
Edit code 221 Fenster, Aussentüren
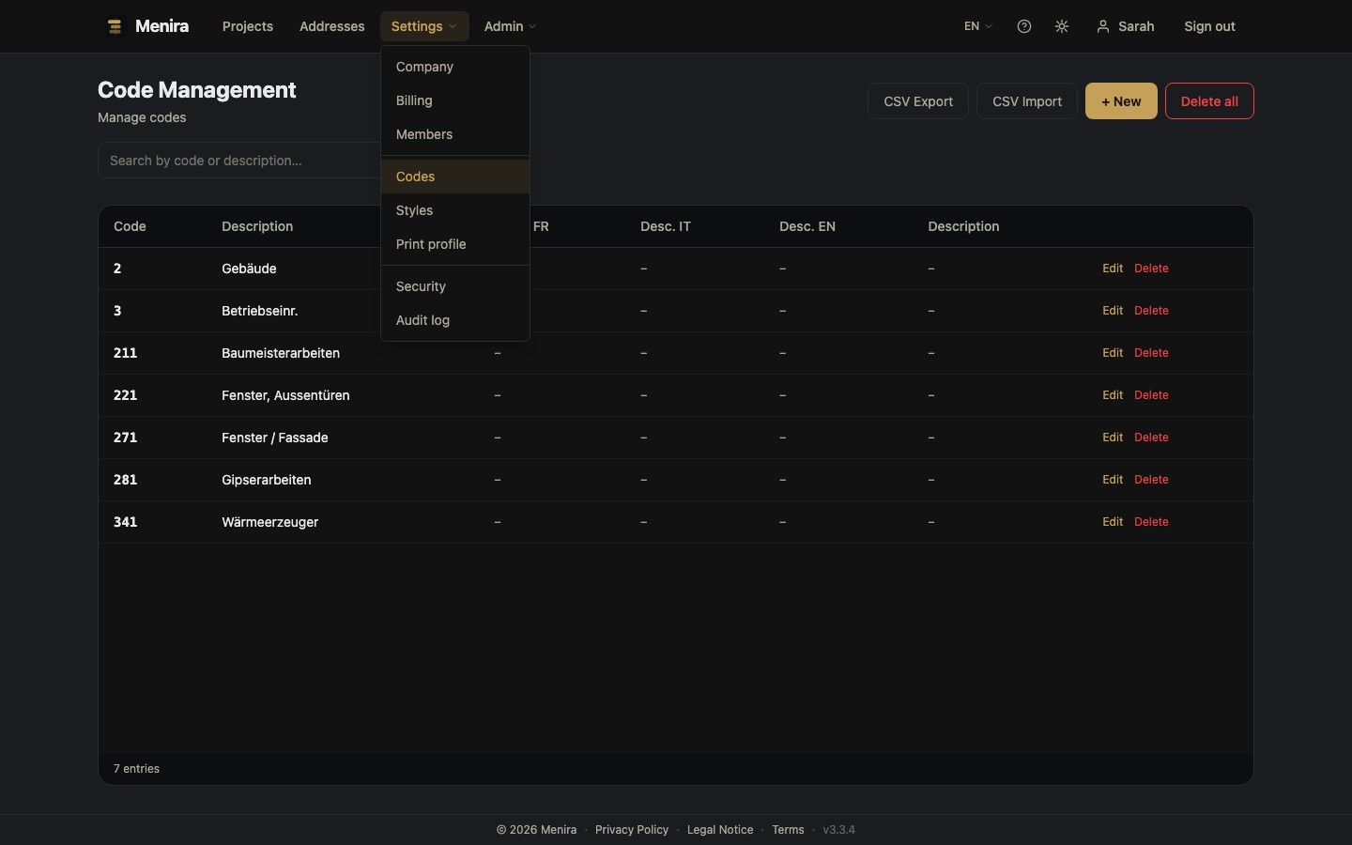pos(1113,395)
